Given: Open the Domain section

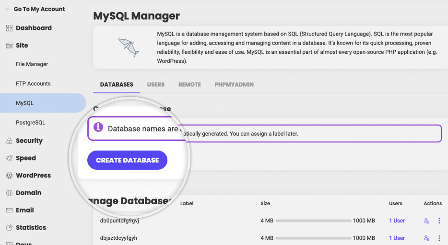Looking at the screenshot, I should click(29, 193).
